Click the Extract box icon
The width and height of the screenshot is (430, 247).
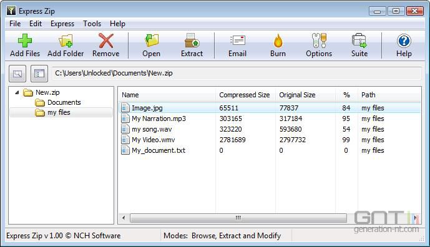(192, 41)
